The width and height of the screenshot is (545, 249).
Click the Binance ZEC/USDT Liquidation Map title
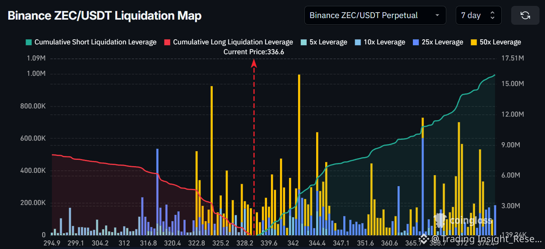(x=105, y=16)
